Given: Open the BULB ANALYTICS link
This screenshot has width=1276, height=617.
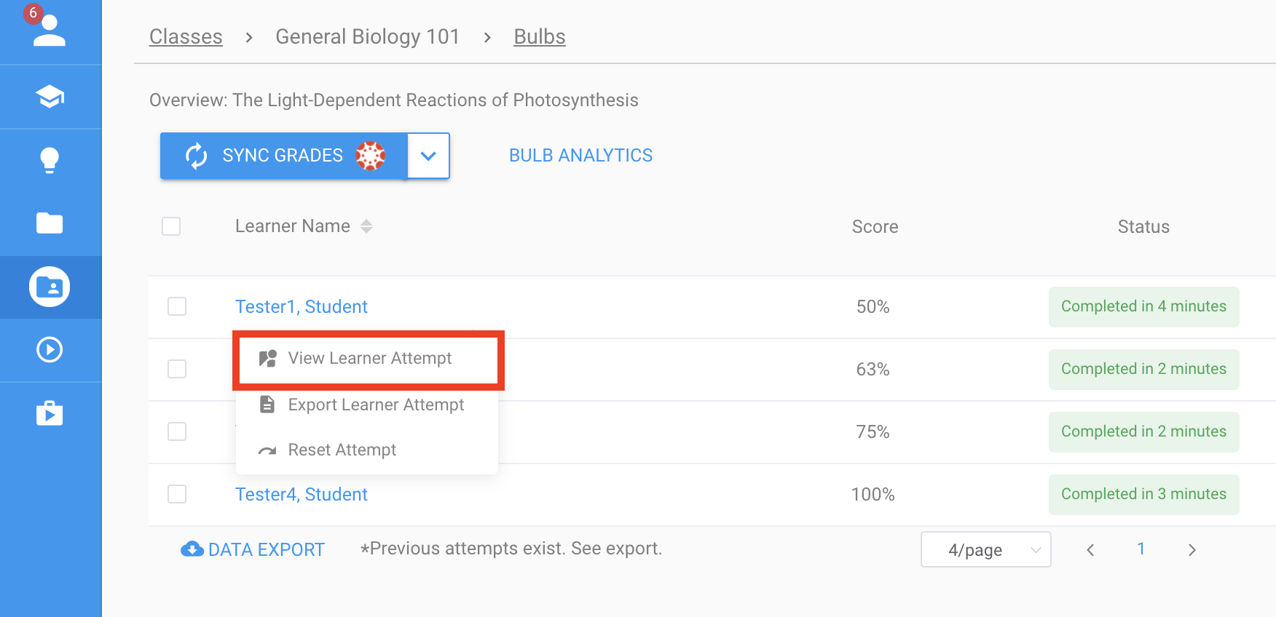Looking at the screenshot, I should click(x=580, y=156).
